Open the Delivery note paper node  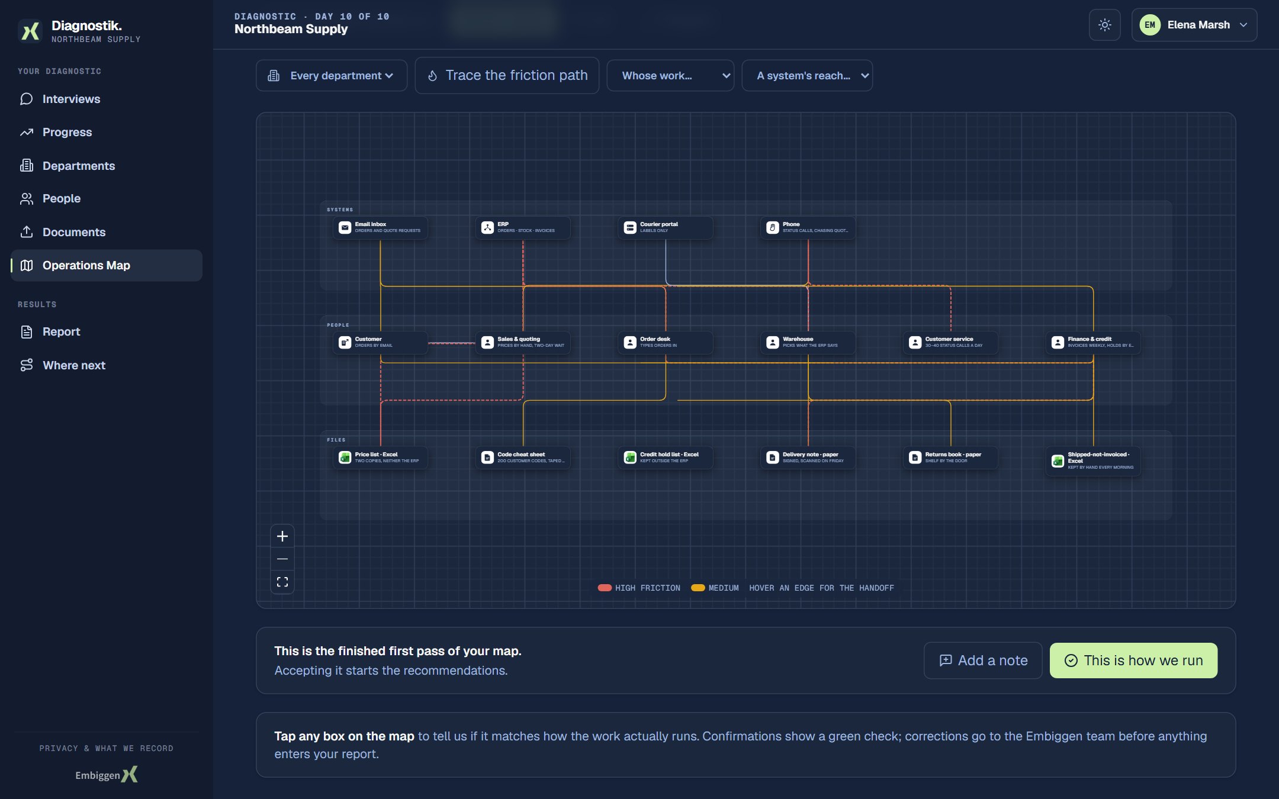[808, 458]
